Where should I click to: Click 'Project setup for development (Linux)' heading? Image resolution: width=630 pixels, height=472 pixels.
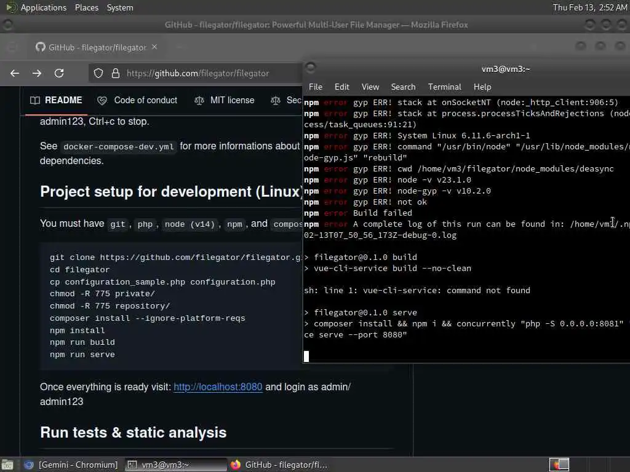coord(171,192)
